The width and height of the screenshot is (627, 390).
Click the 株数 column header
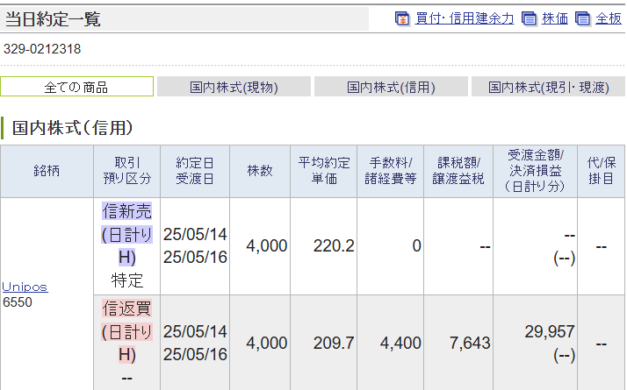tap(260, 171)
